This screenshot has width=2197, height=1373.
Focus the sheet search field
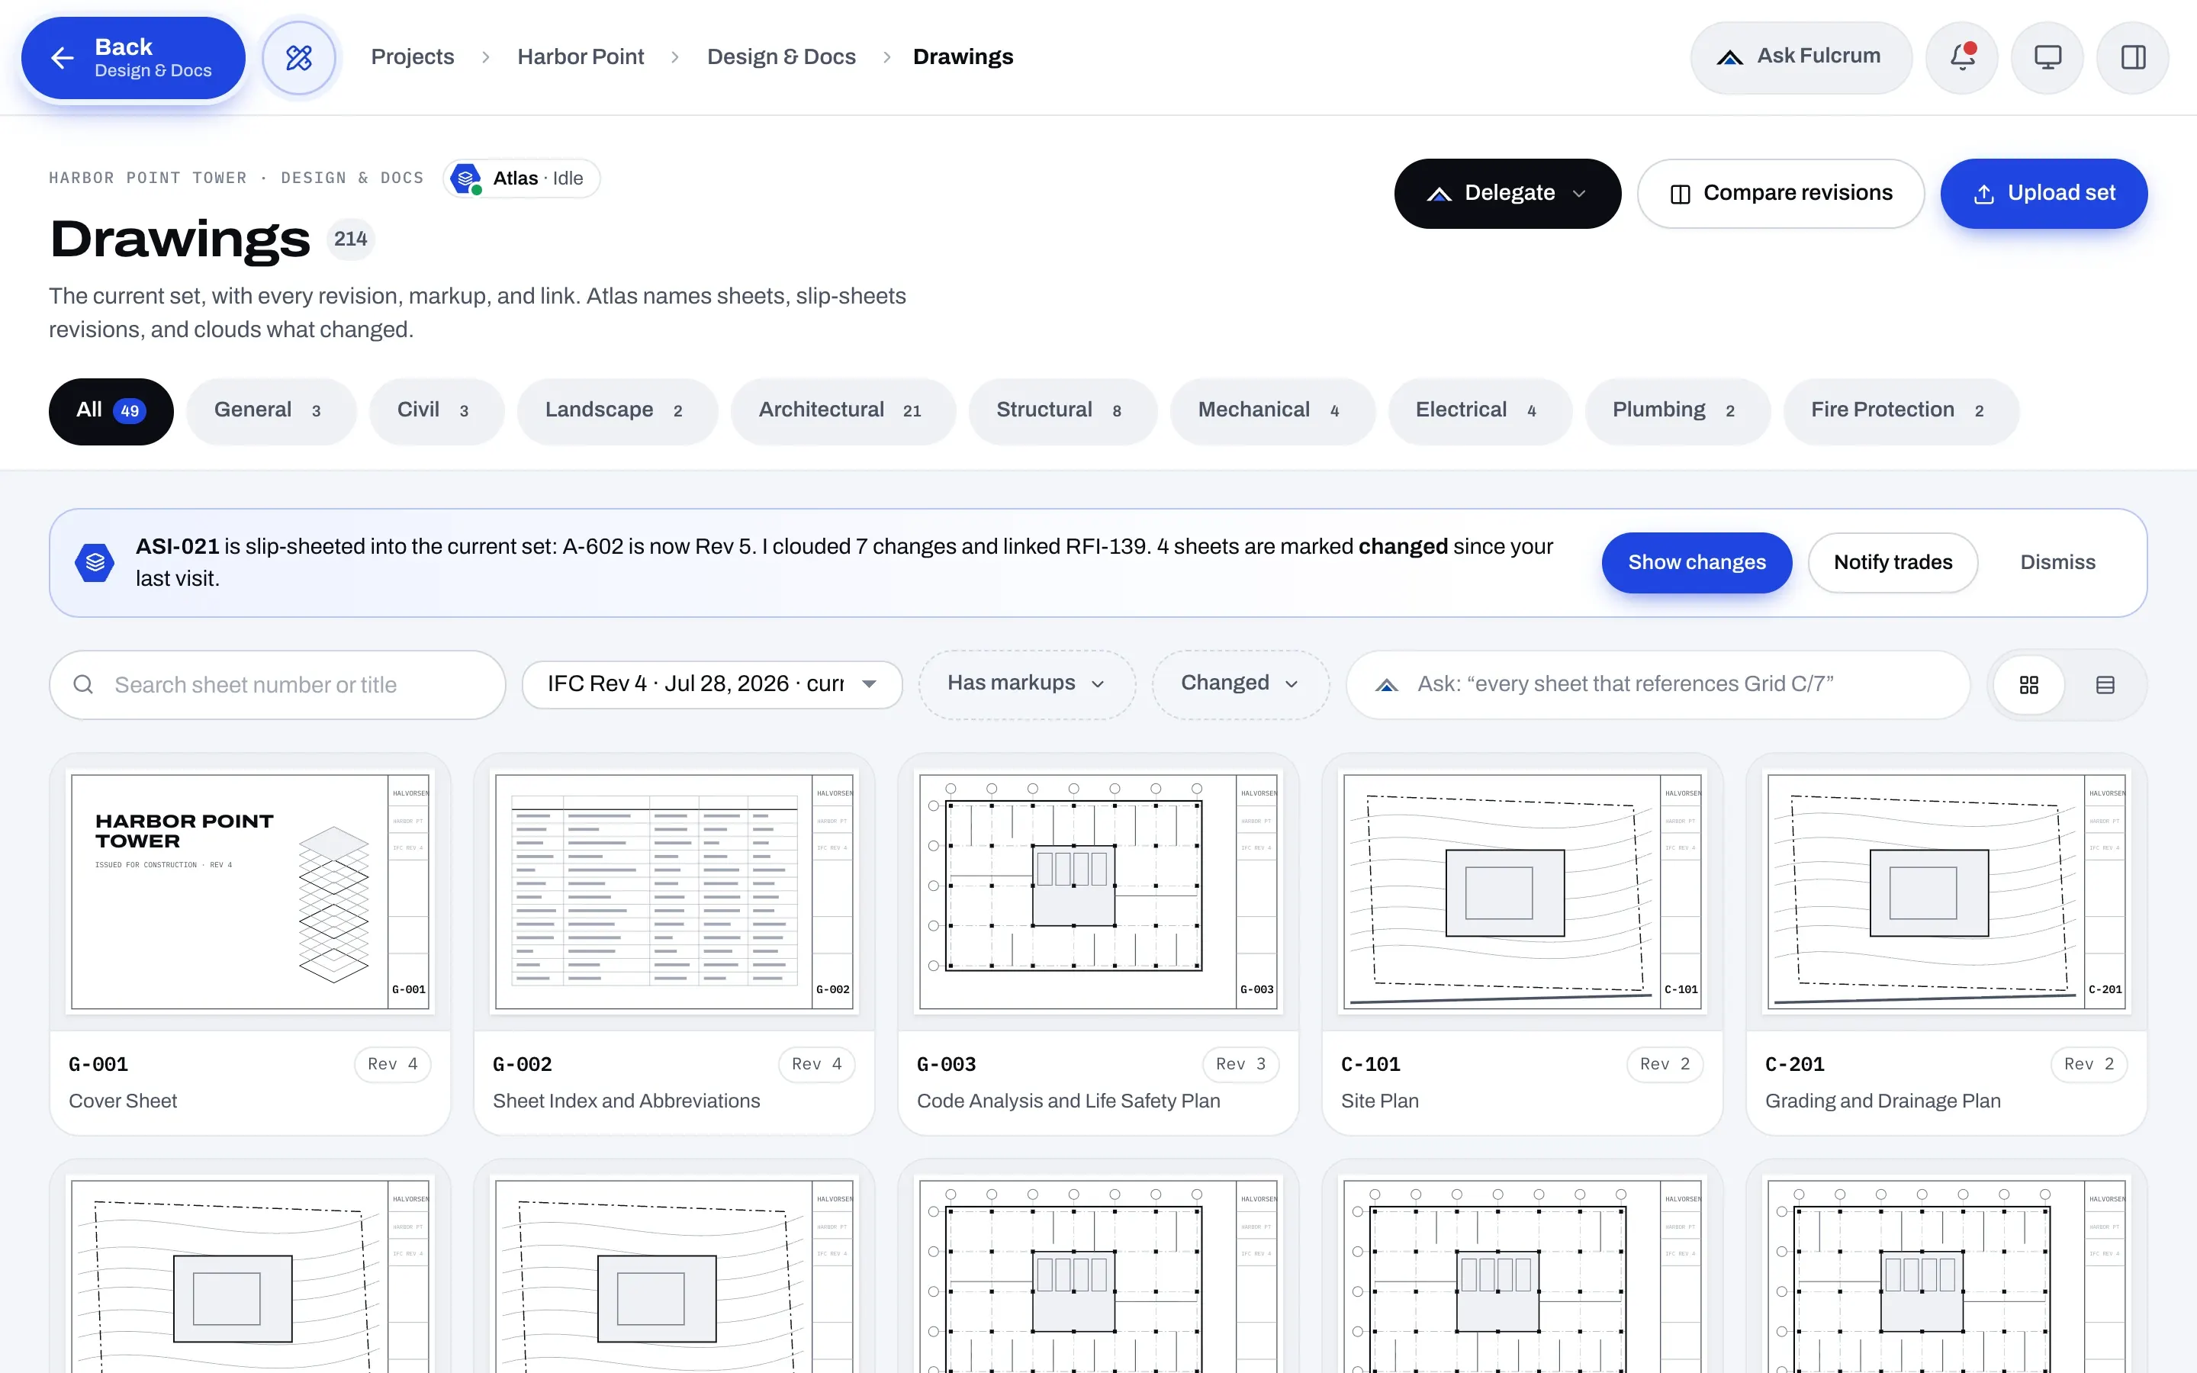point(277,685)
